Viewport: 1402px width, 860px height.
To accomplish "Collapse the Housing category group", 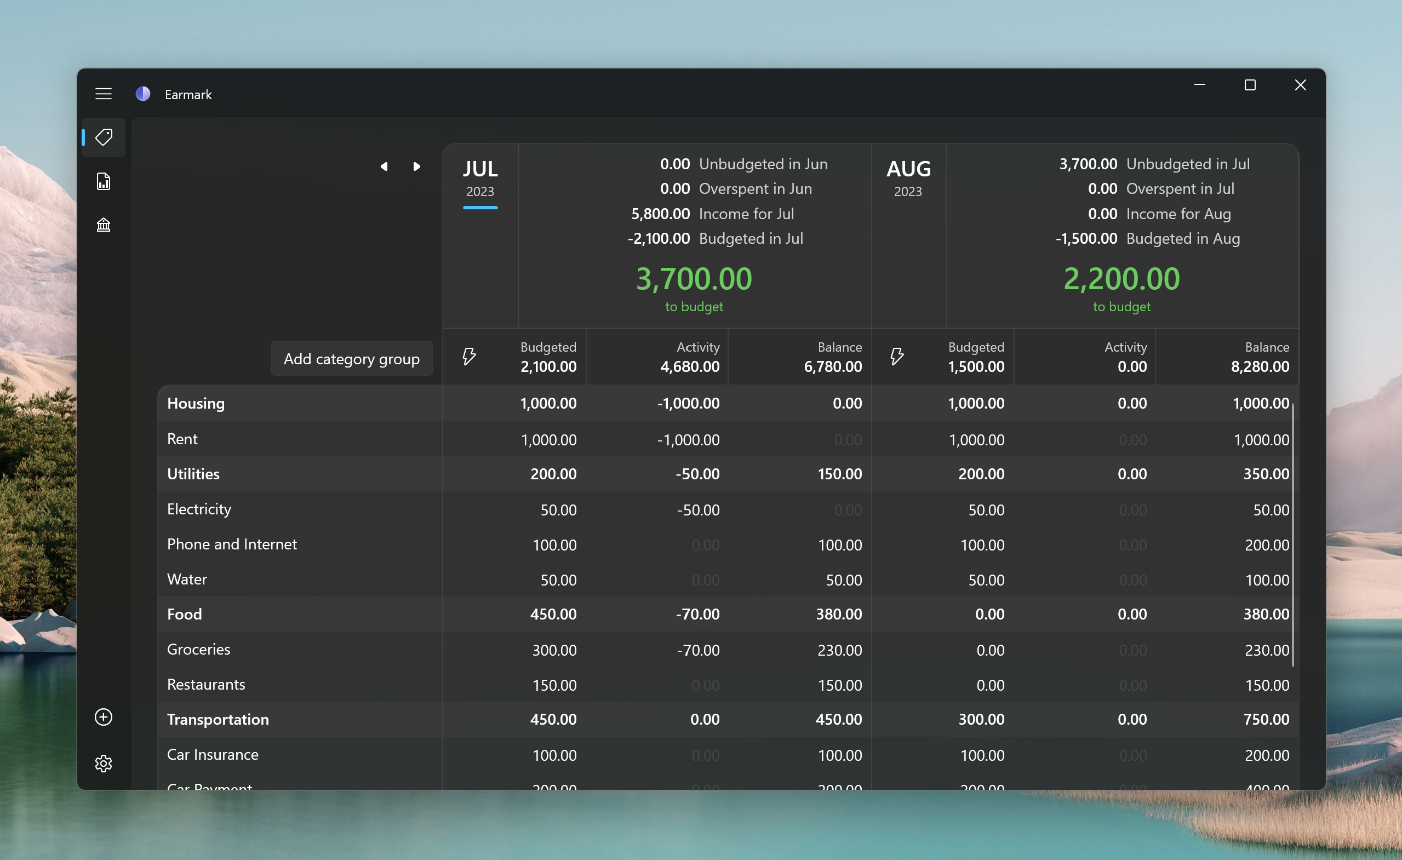I will [196, 403].
